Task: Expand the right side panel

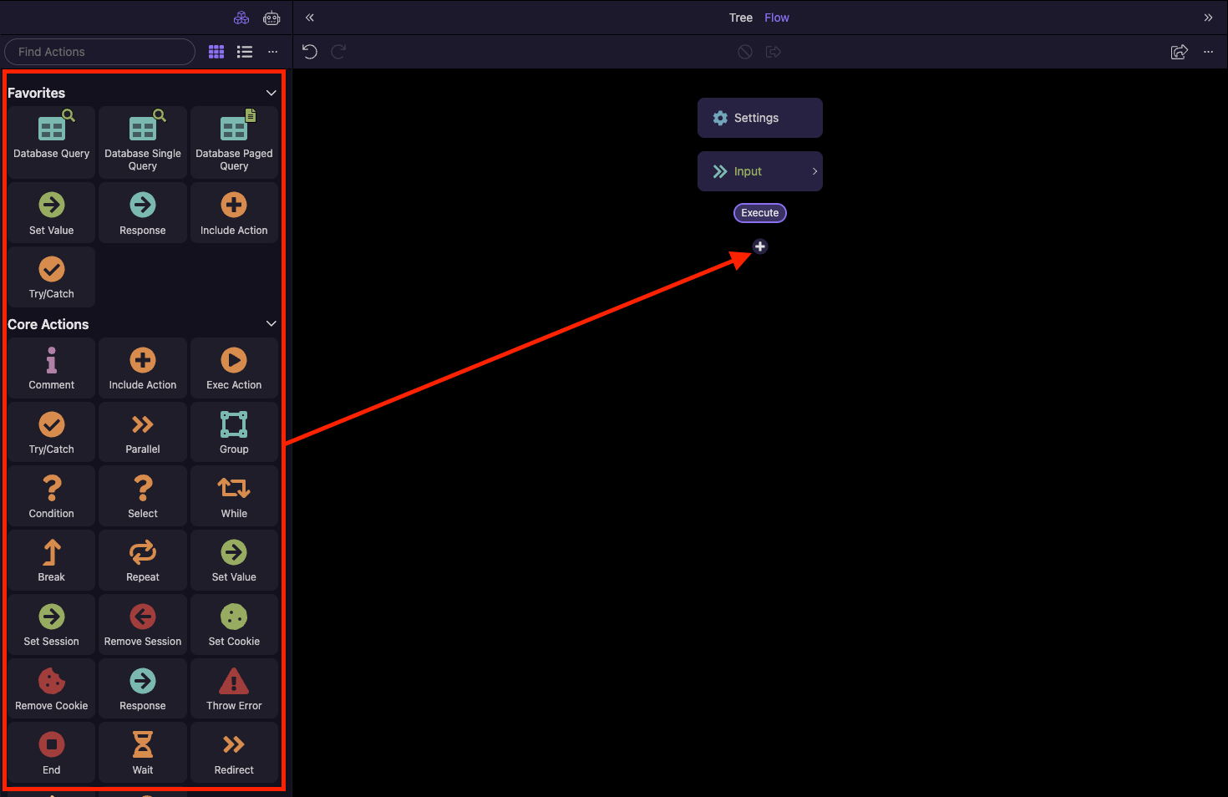Action: tap(1208, 18)
